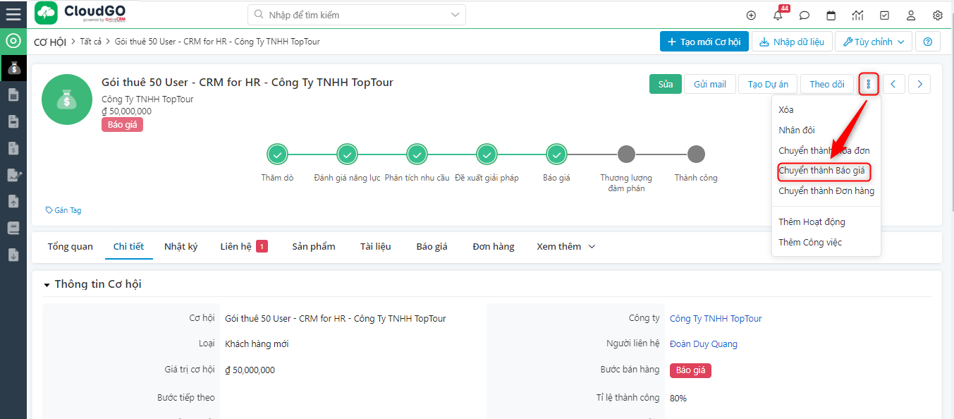Switch to the Sản phẩm tab

pyautogui.click(x=313, y=247)
